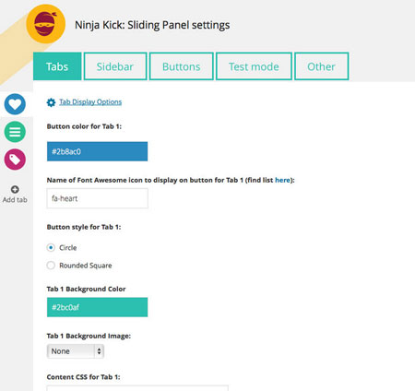Open the Tab 1 Background Image dropdown
Screen dimensions: 415x391
pyautogui.click(x=76, y=351)
